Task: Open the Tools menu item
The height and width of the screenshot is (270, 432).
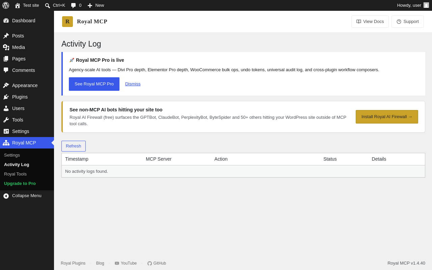Action: 27,120
